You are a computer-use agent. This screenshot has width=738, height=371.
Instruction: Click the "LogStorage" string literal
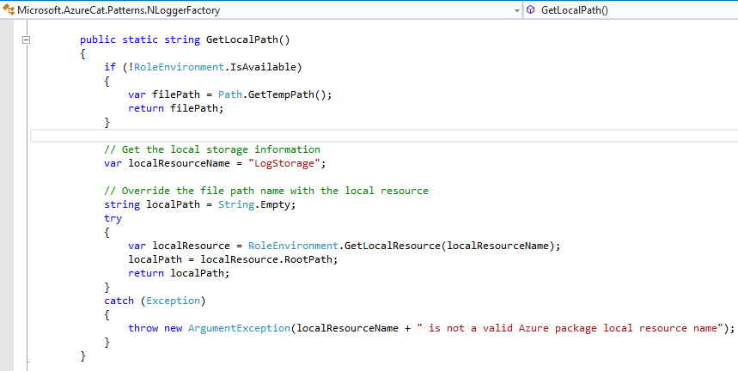point(284,164)
